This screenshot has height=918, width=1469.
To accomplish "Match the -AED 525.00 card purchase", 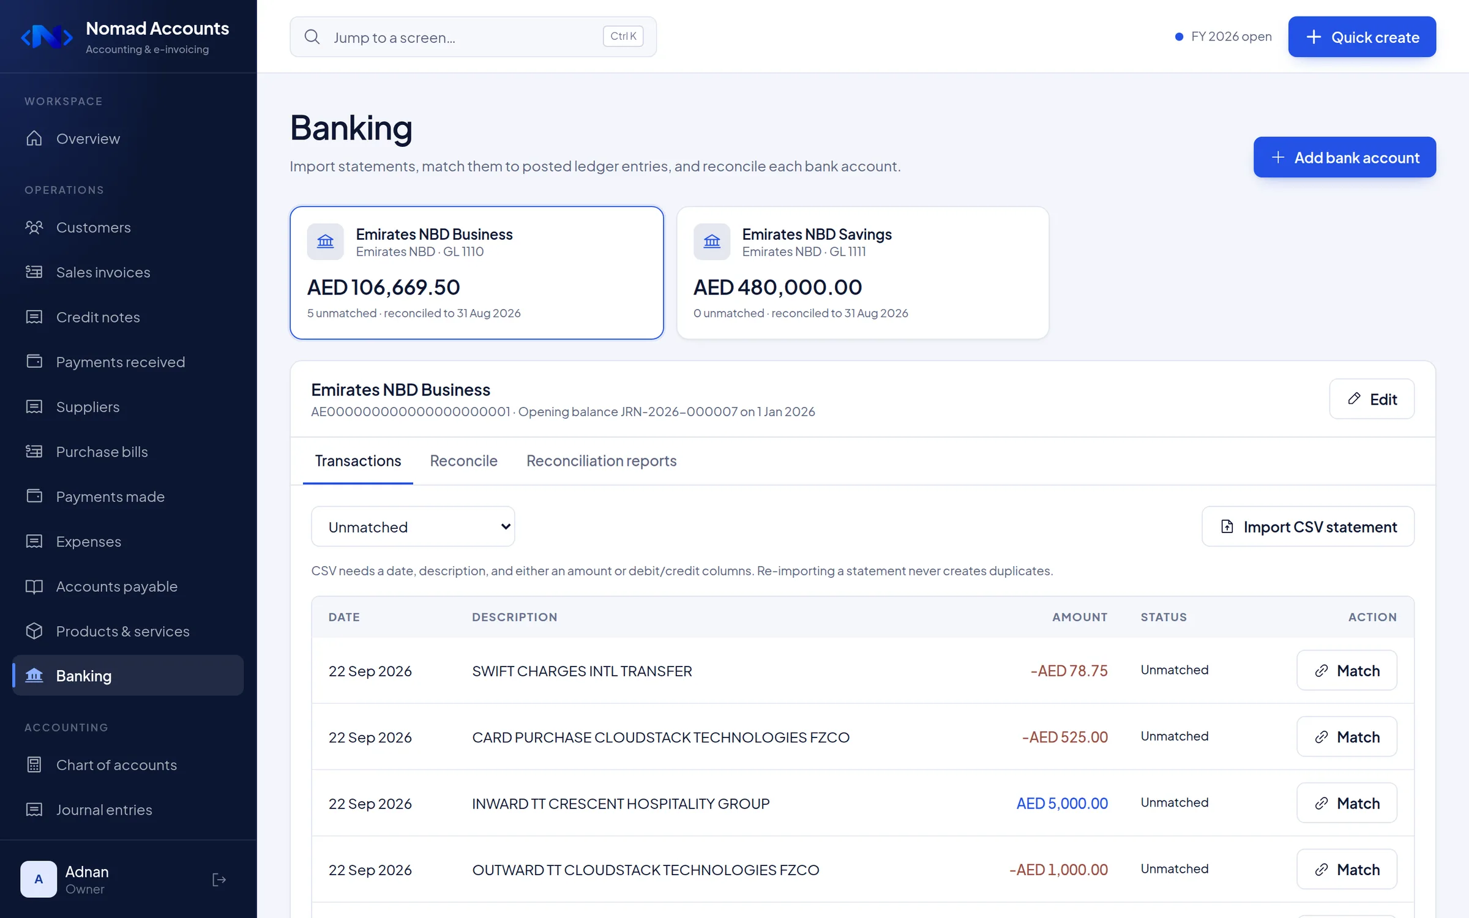I will (x=1347, y=737).
